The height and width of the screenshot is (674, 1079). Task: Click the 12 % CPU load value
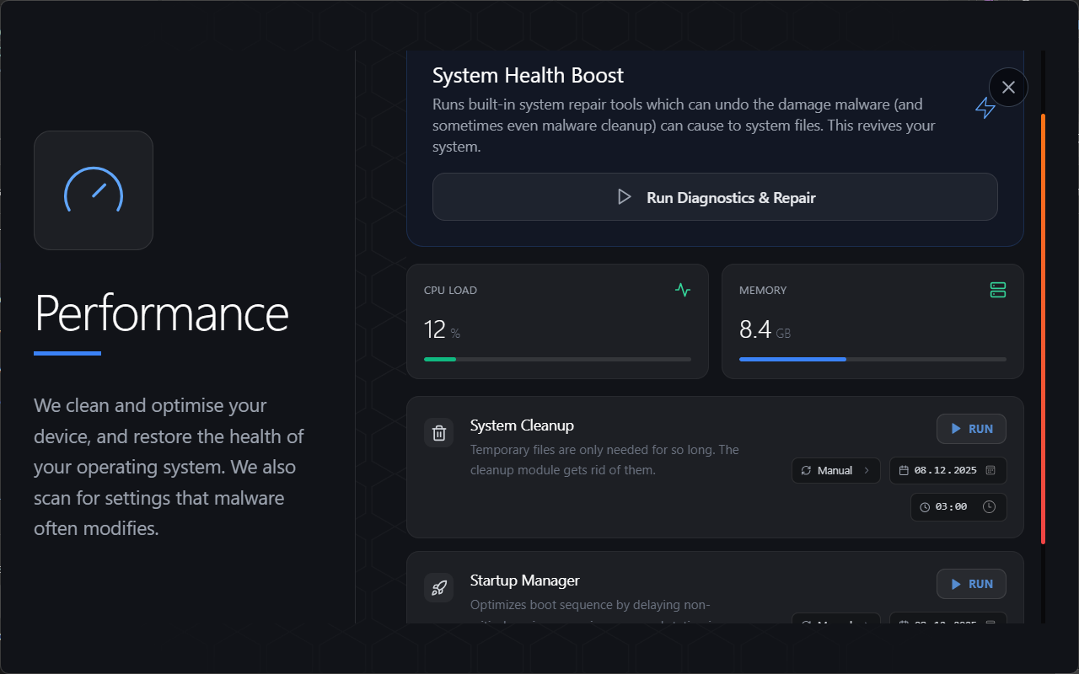click(442, 329)
